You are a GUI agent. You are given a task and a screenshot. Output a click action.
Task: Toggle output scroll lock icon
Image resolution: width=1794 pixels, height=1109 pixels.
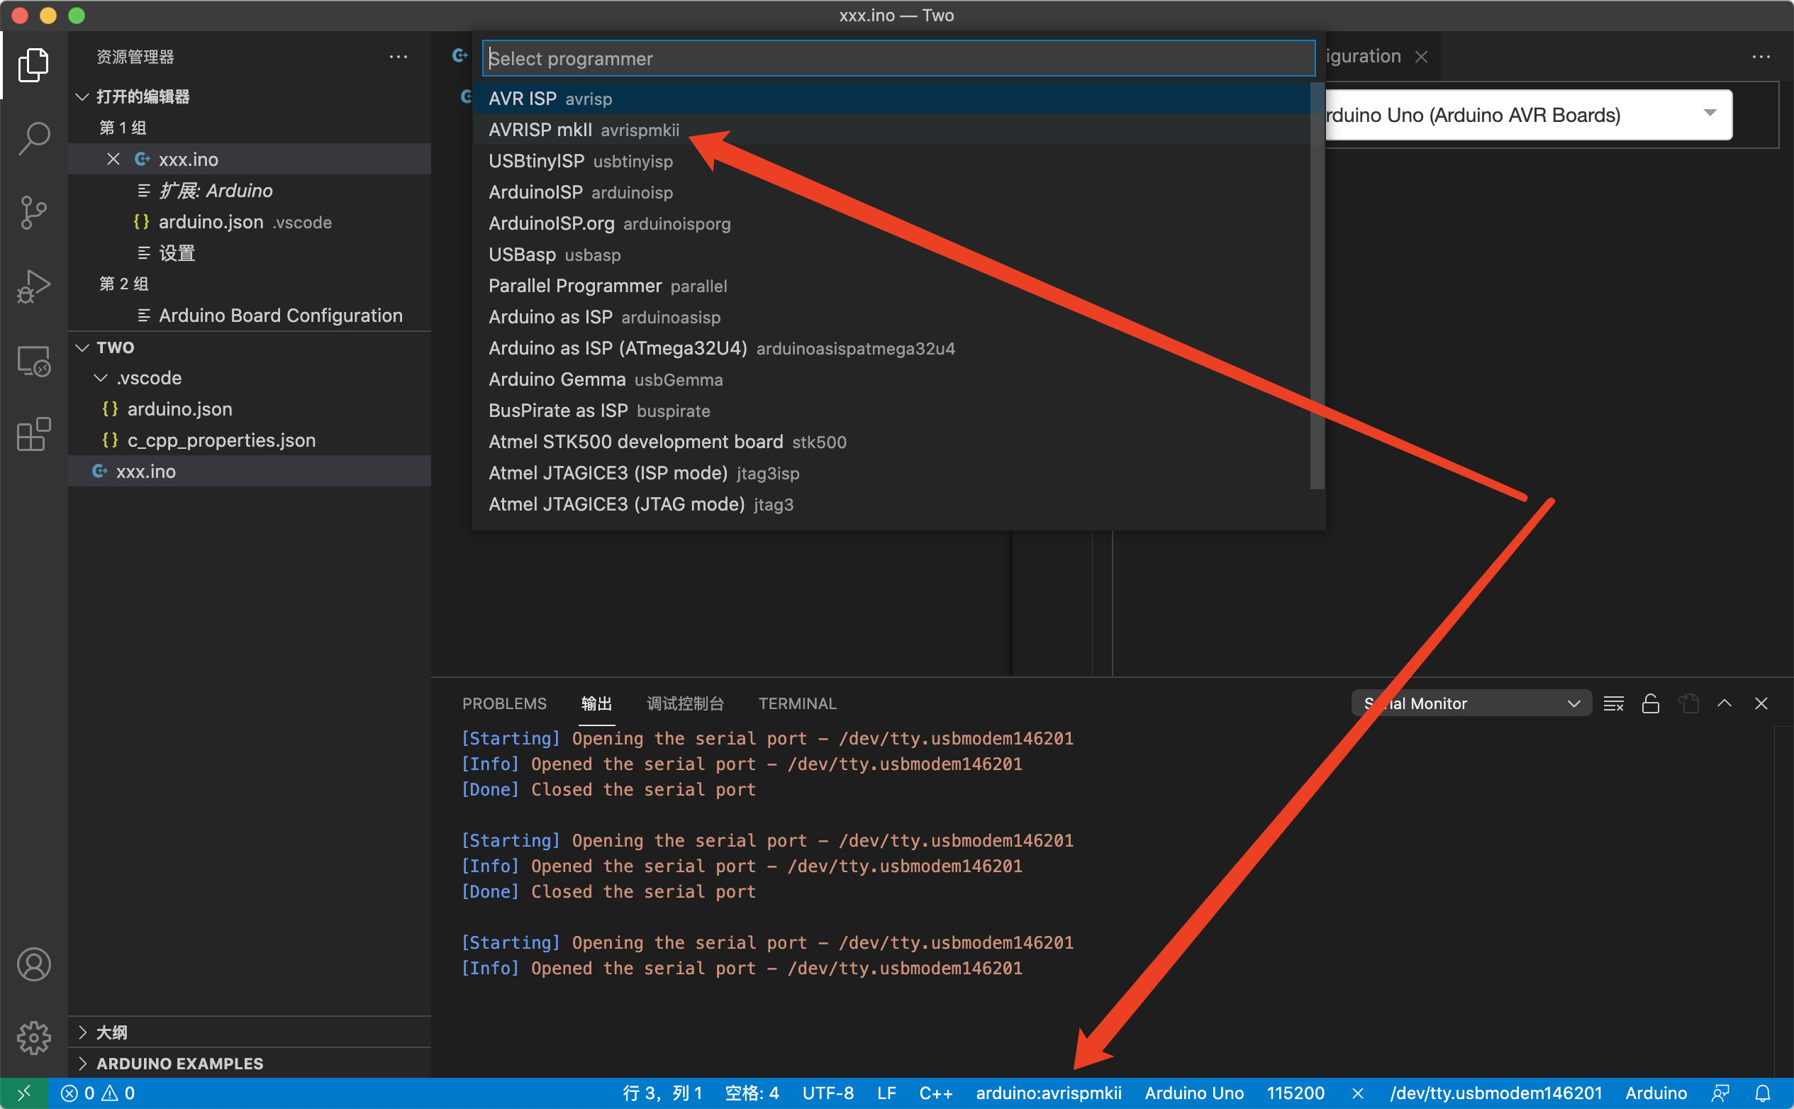[1650, 703]
